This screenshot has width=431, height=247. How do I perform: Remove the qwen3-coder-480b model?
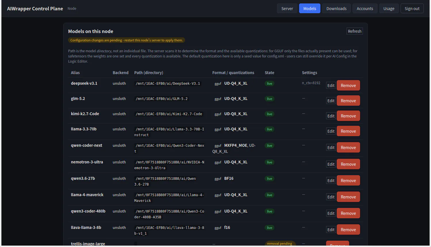tap(348, 213)
